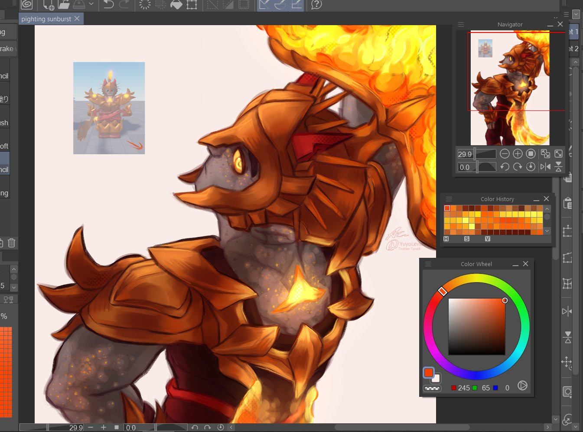The width and height of the screenshot is (583, 432).
Task: Fill with the paint bucket icon
Action: point(176,4)
